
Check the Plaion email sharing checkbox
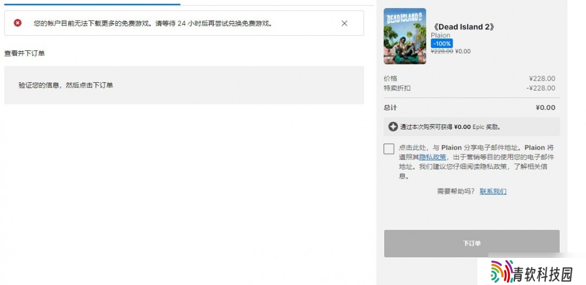point(388,148)
